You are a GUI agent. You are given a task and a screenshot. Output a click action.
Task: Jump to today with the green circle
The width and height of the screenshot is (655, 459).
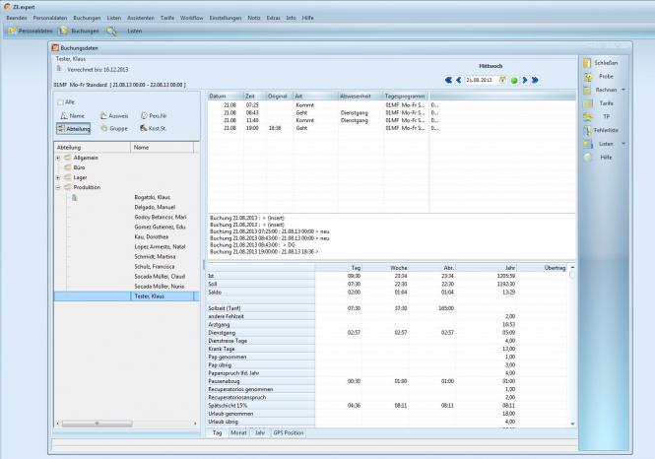coord(513,80)
